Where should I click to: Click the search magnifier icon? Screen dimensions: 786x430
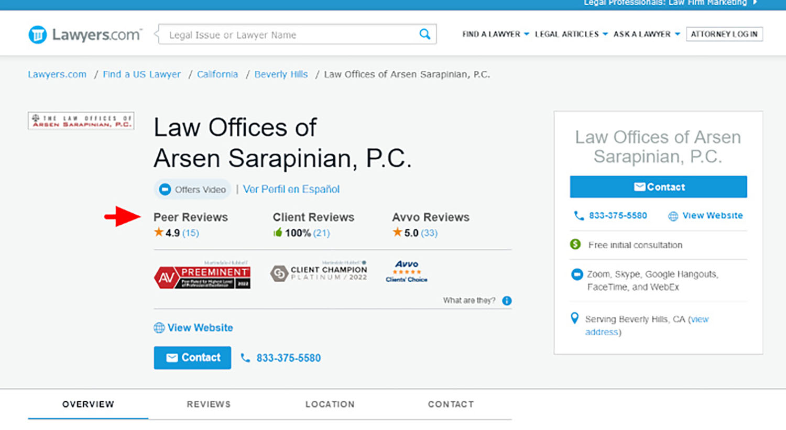tap(424, 34)
